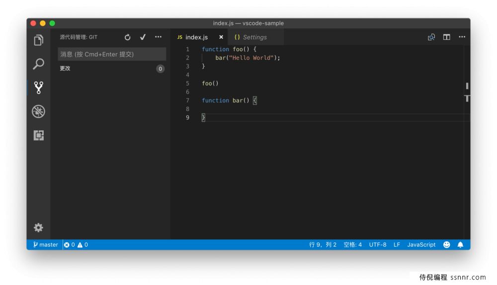The image size is (497, 285).
Task: Click the foo() call on line 5
Action: [x=210, y=84]
